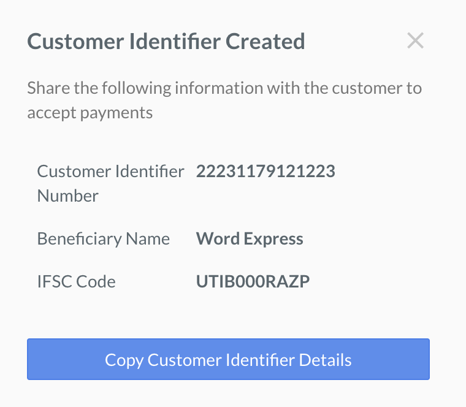Click the accept payments text line
466x407 pixels.
[x=90, y=113]
